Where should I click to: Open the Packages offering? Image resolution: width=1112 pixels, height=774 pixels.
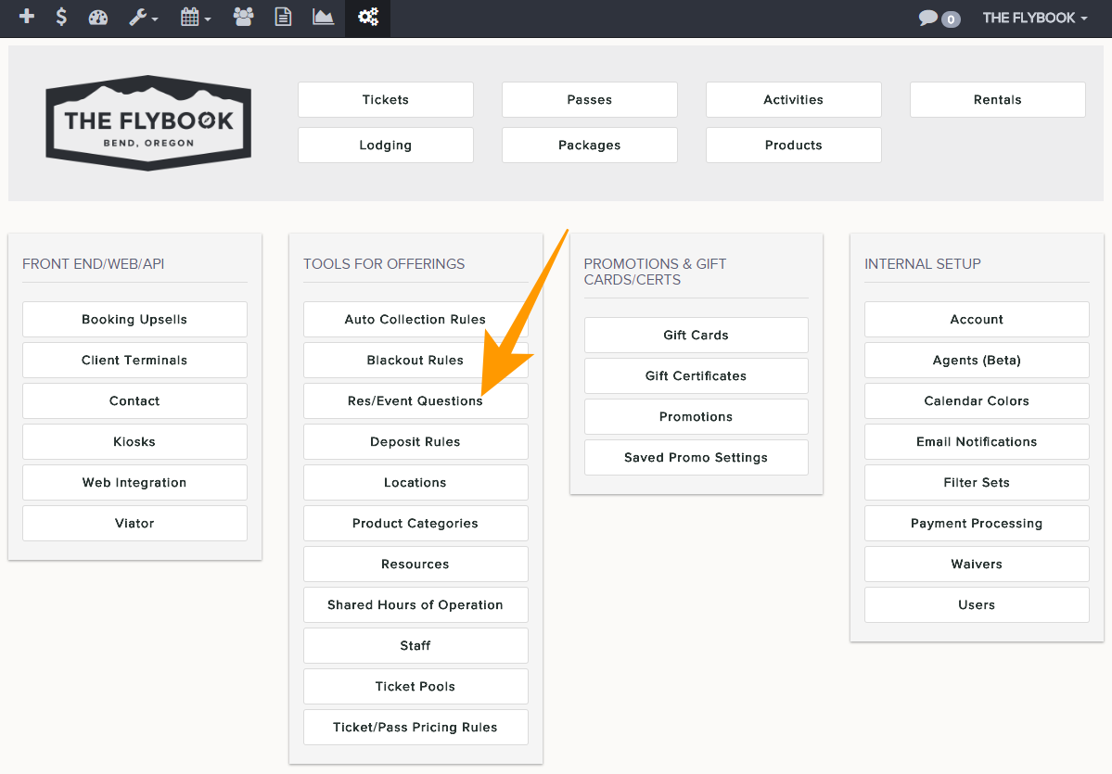point(589,146)
